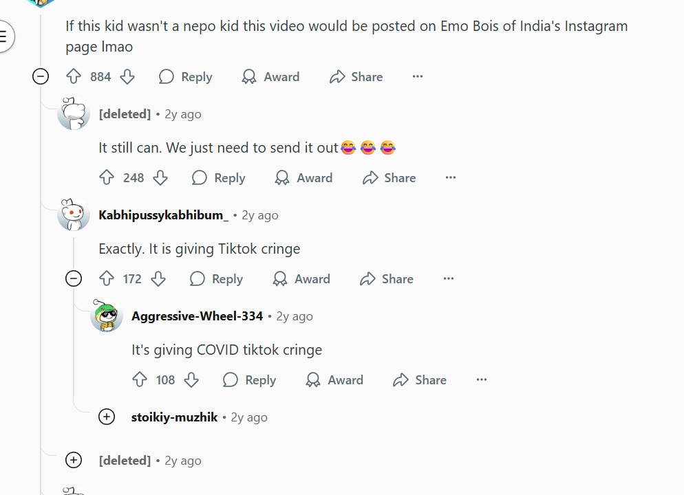The width and height of the screenshot is (684, 495).
Task: Open more options on 884-point comment
Action: tap(418, 76)
